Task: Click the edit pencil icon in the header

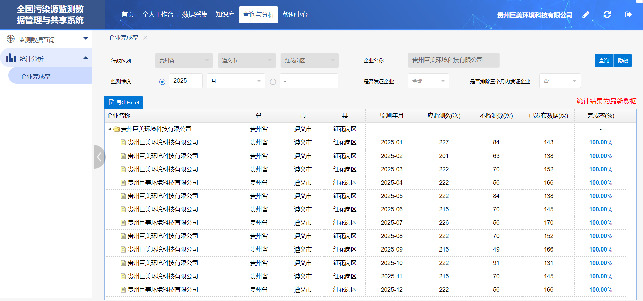Action: [x=586, y=15]
